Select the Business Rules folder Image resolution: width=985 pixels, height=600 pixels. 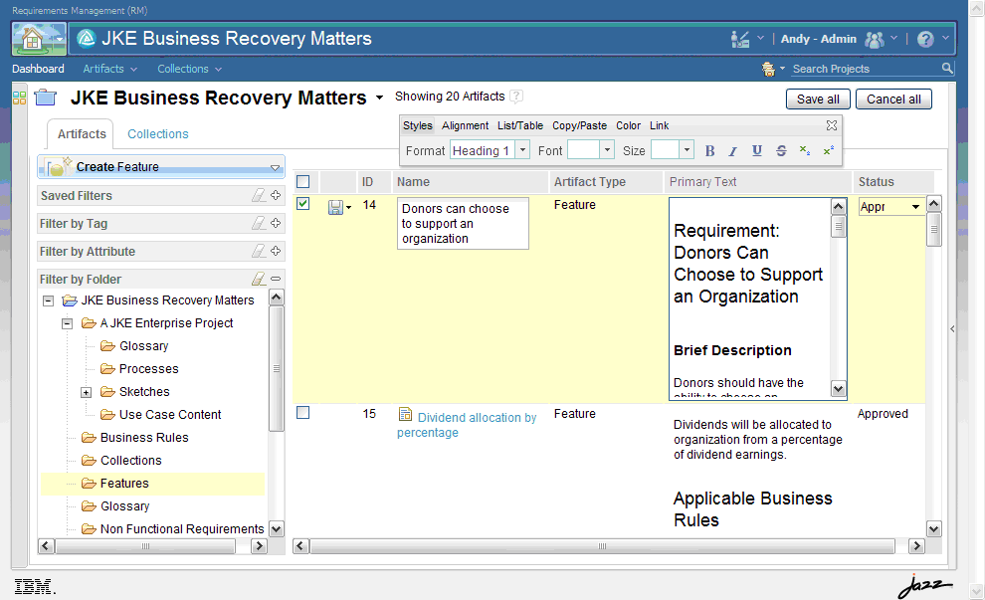[144, 437]
